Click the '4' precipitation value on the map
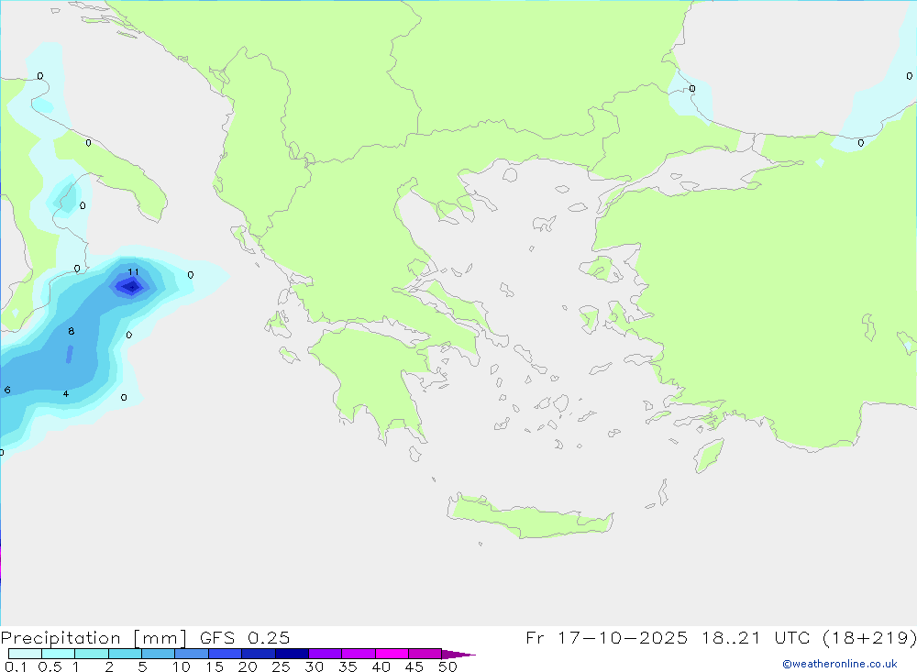 coord(66,393)
